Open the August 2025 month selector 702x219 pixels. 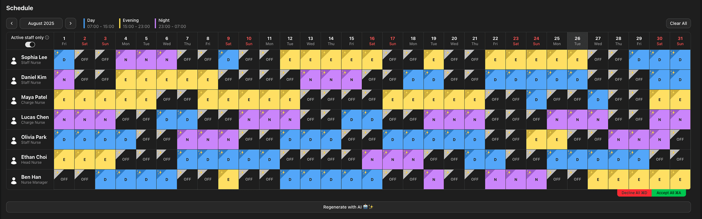[41, 23]
